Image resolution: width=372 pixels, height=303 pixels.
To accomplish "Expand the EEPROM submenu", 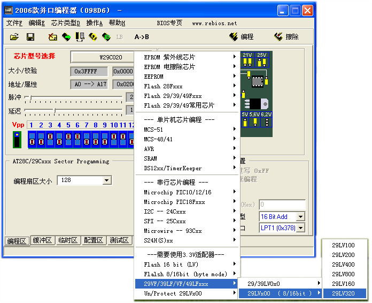I will (188, 77).
